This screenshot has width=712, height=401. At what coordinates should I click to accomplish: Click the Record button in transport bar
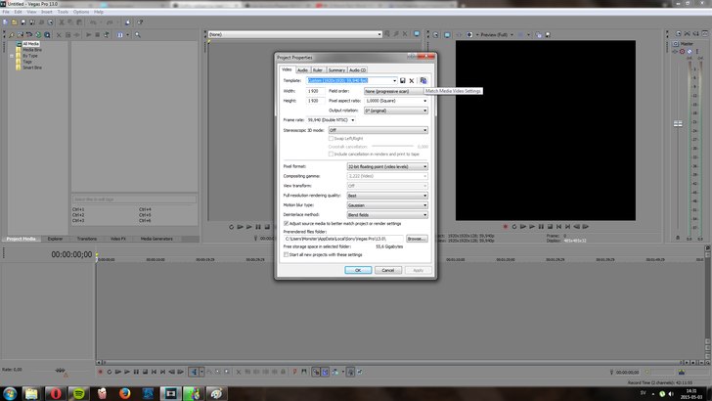(x=100, y=372)
